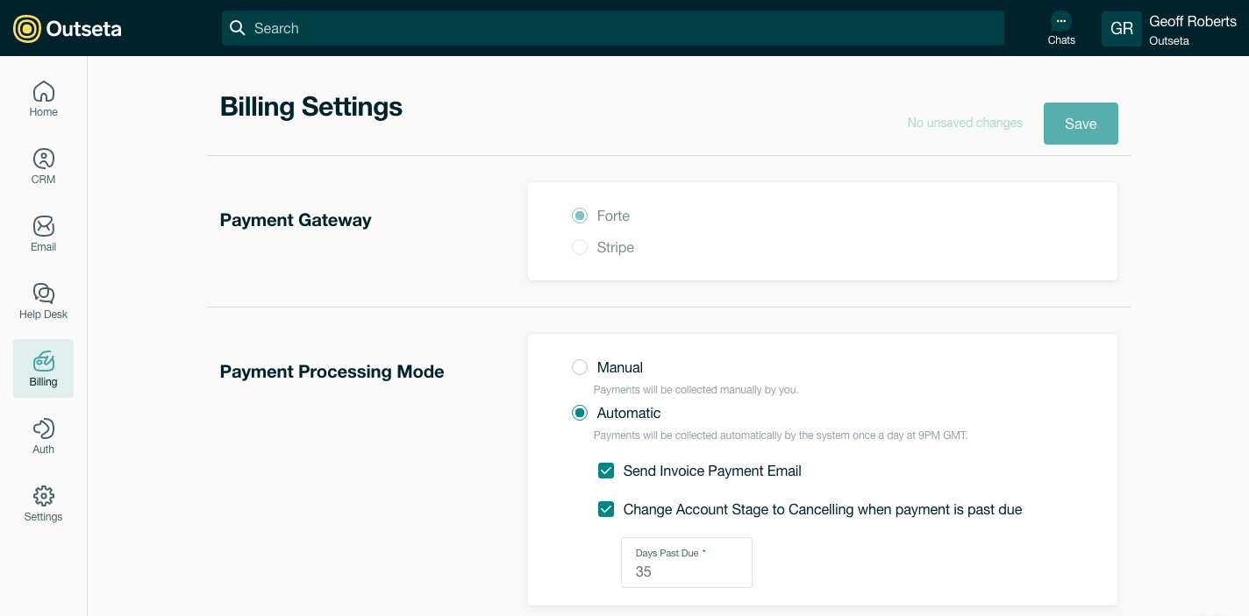
Task: Select the Billing sidebar icon
Action: [x=43, y=368]
